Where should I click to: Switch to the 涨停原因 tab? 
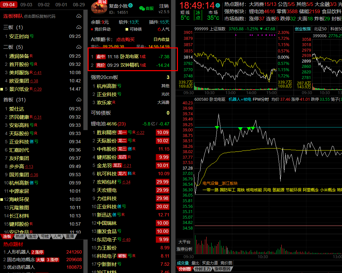click(x=222, y=269)
